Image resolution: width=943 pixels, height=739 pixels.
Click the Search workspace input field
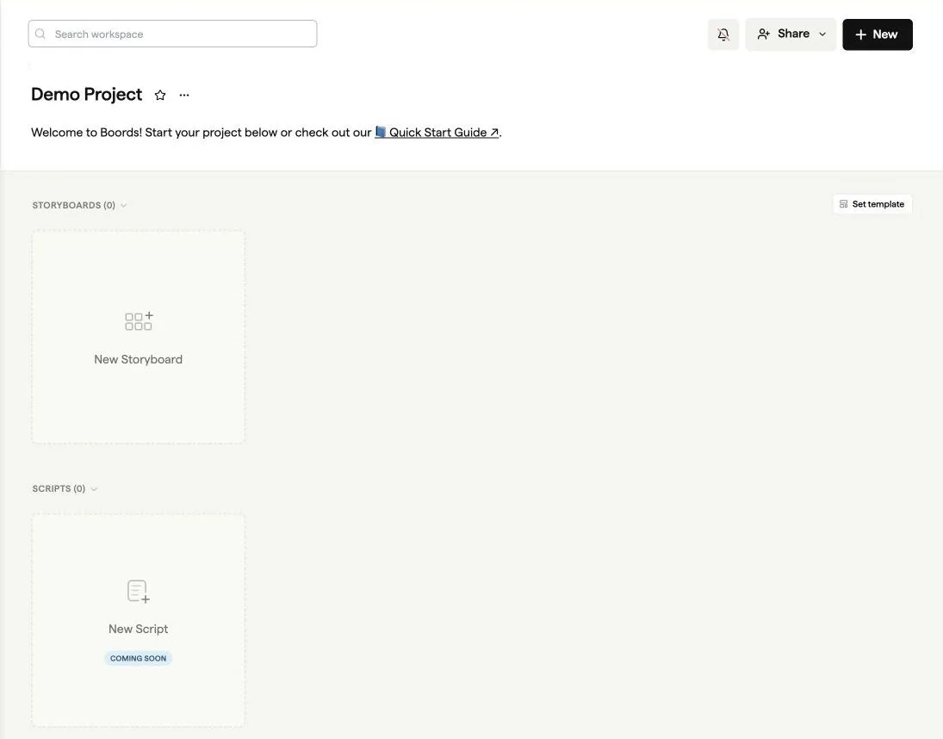172,34
